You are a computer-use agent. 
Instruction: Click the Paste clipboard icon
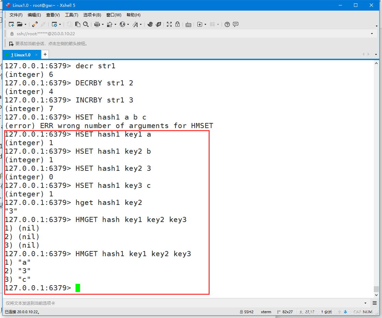pos(78,24)
